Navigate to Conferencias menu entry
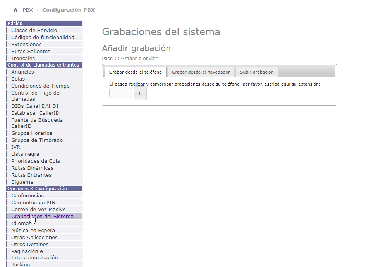The image size is (371, 267). pyautogui.click(x=27, y=196)
